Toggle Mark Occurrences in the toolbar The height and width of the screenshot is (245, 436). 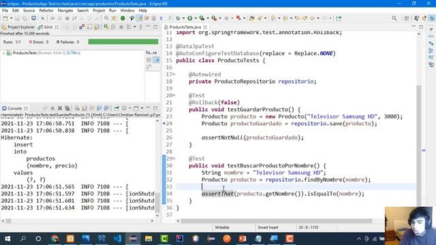tap(139, 18)
